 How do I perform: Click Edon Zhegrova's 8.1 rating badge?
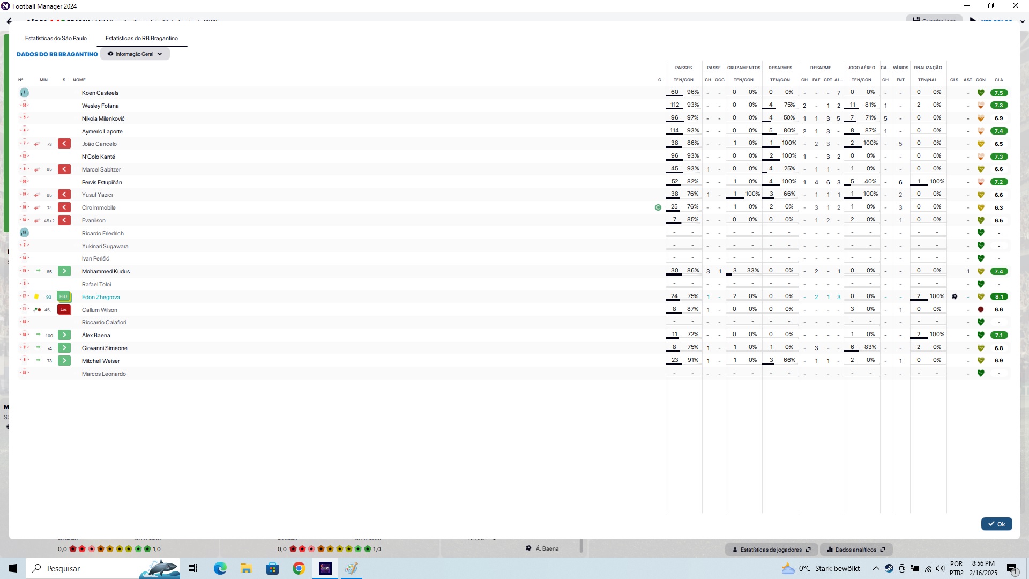999,297
